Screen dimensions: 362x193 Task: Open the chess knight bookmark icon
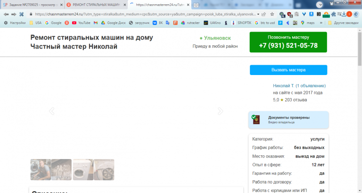pyautogui.click(x=226, y=23)
